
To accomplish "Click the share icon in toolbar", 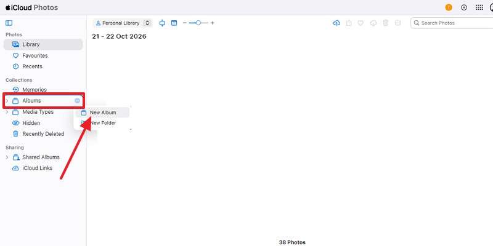I will [349, 23].
